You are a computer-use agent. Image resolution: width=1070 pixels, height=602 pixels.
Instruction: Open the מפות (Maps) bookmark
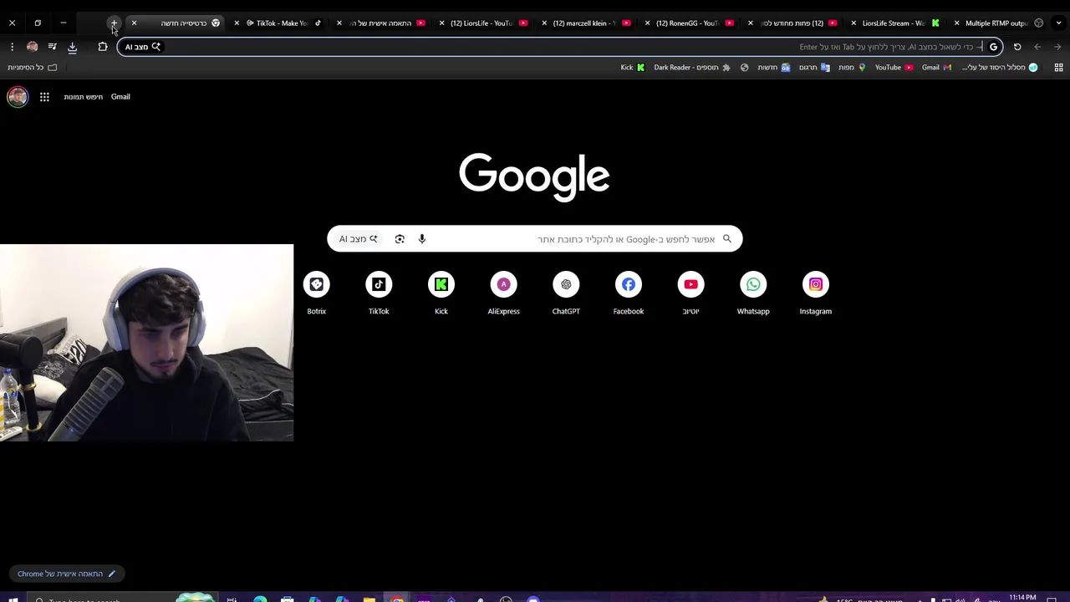click(852, 68)
